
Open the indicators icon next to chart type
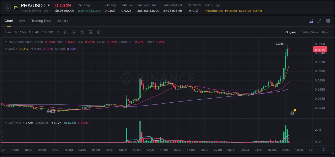point(83,32)
